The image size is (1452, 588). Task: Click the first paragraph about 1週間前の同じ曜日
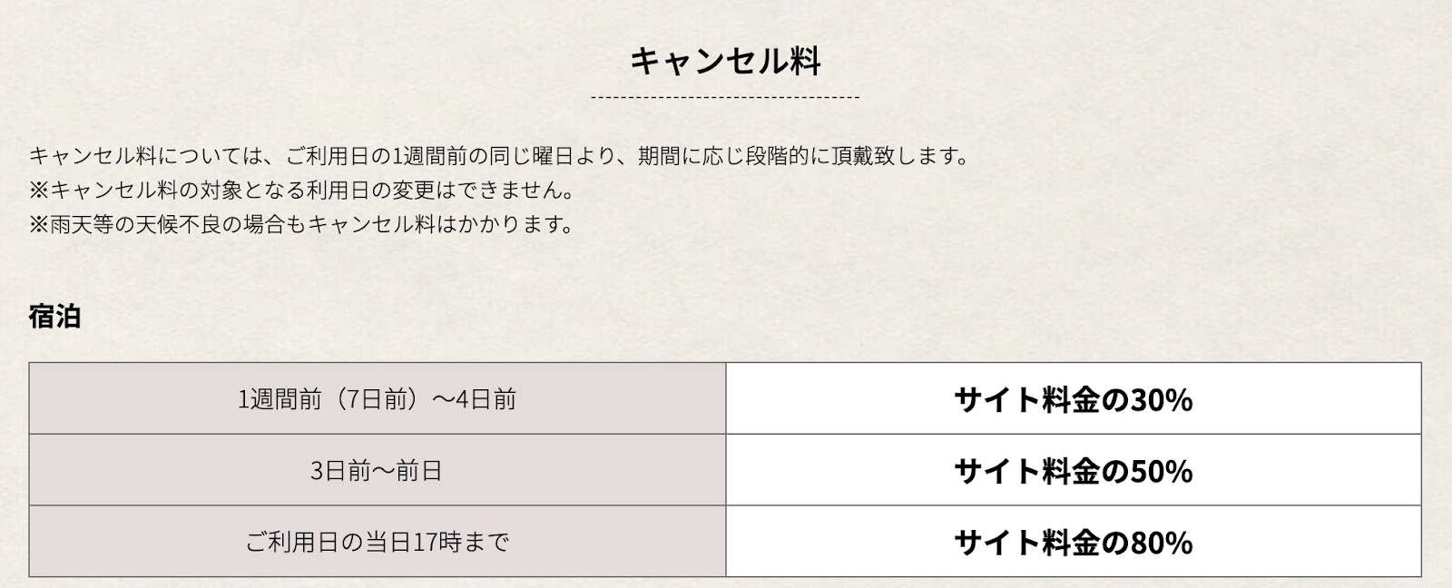tap(499, 155)
